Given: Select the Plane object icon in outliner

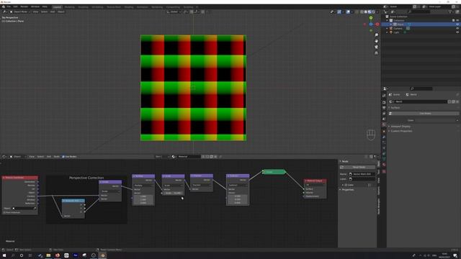Looking at the screenshot, I should pyautogui.click(x=395, y=24).
